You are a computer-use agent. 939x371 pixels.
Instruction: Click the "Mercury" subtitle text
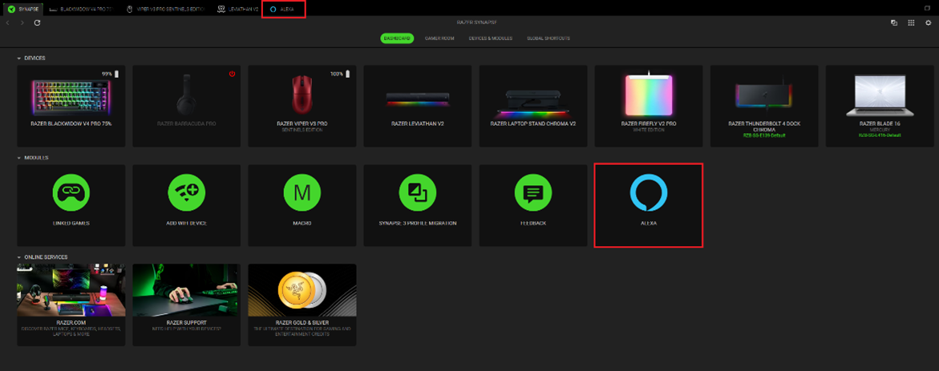880,130
